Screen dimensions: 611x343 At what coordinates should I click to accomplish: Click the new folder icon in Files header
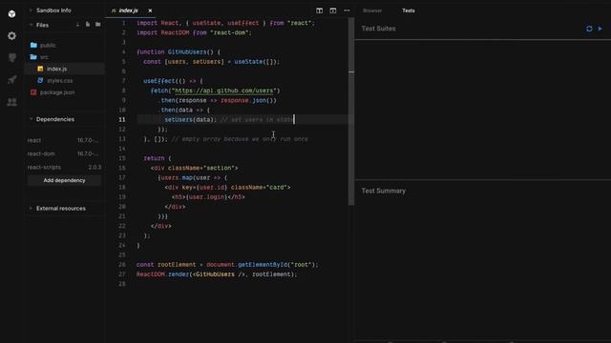tap(97, 25)
